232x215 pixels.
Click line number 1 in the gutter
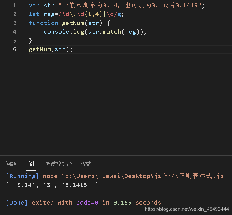point(14,6)
